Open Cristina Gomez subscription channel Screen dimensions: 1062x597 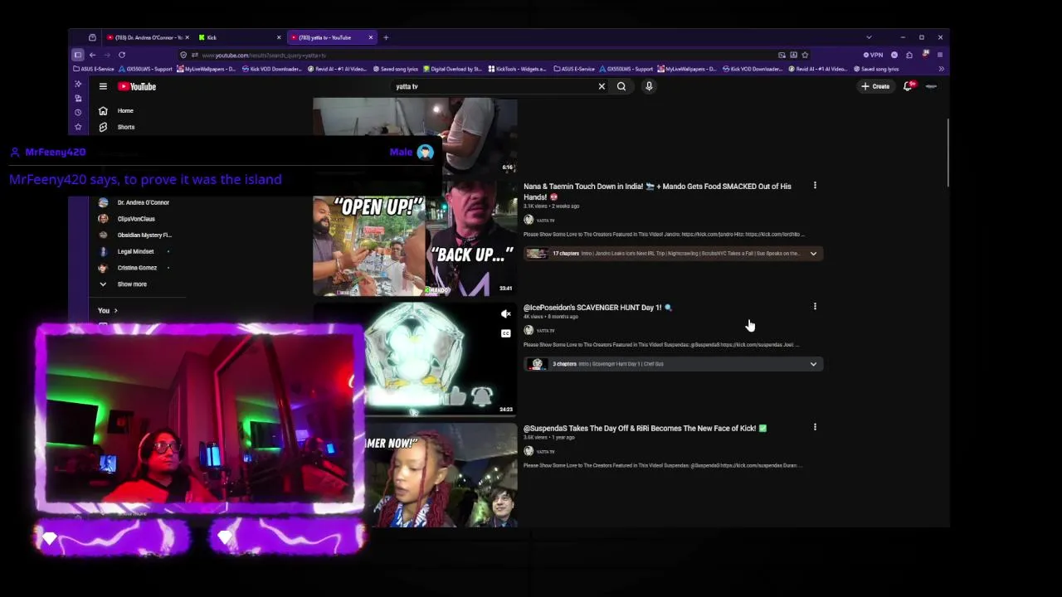coord(134,268)
